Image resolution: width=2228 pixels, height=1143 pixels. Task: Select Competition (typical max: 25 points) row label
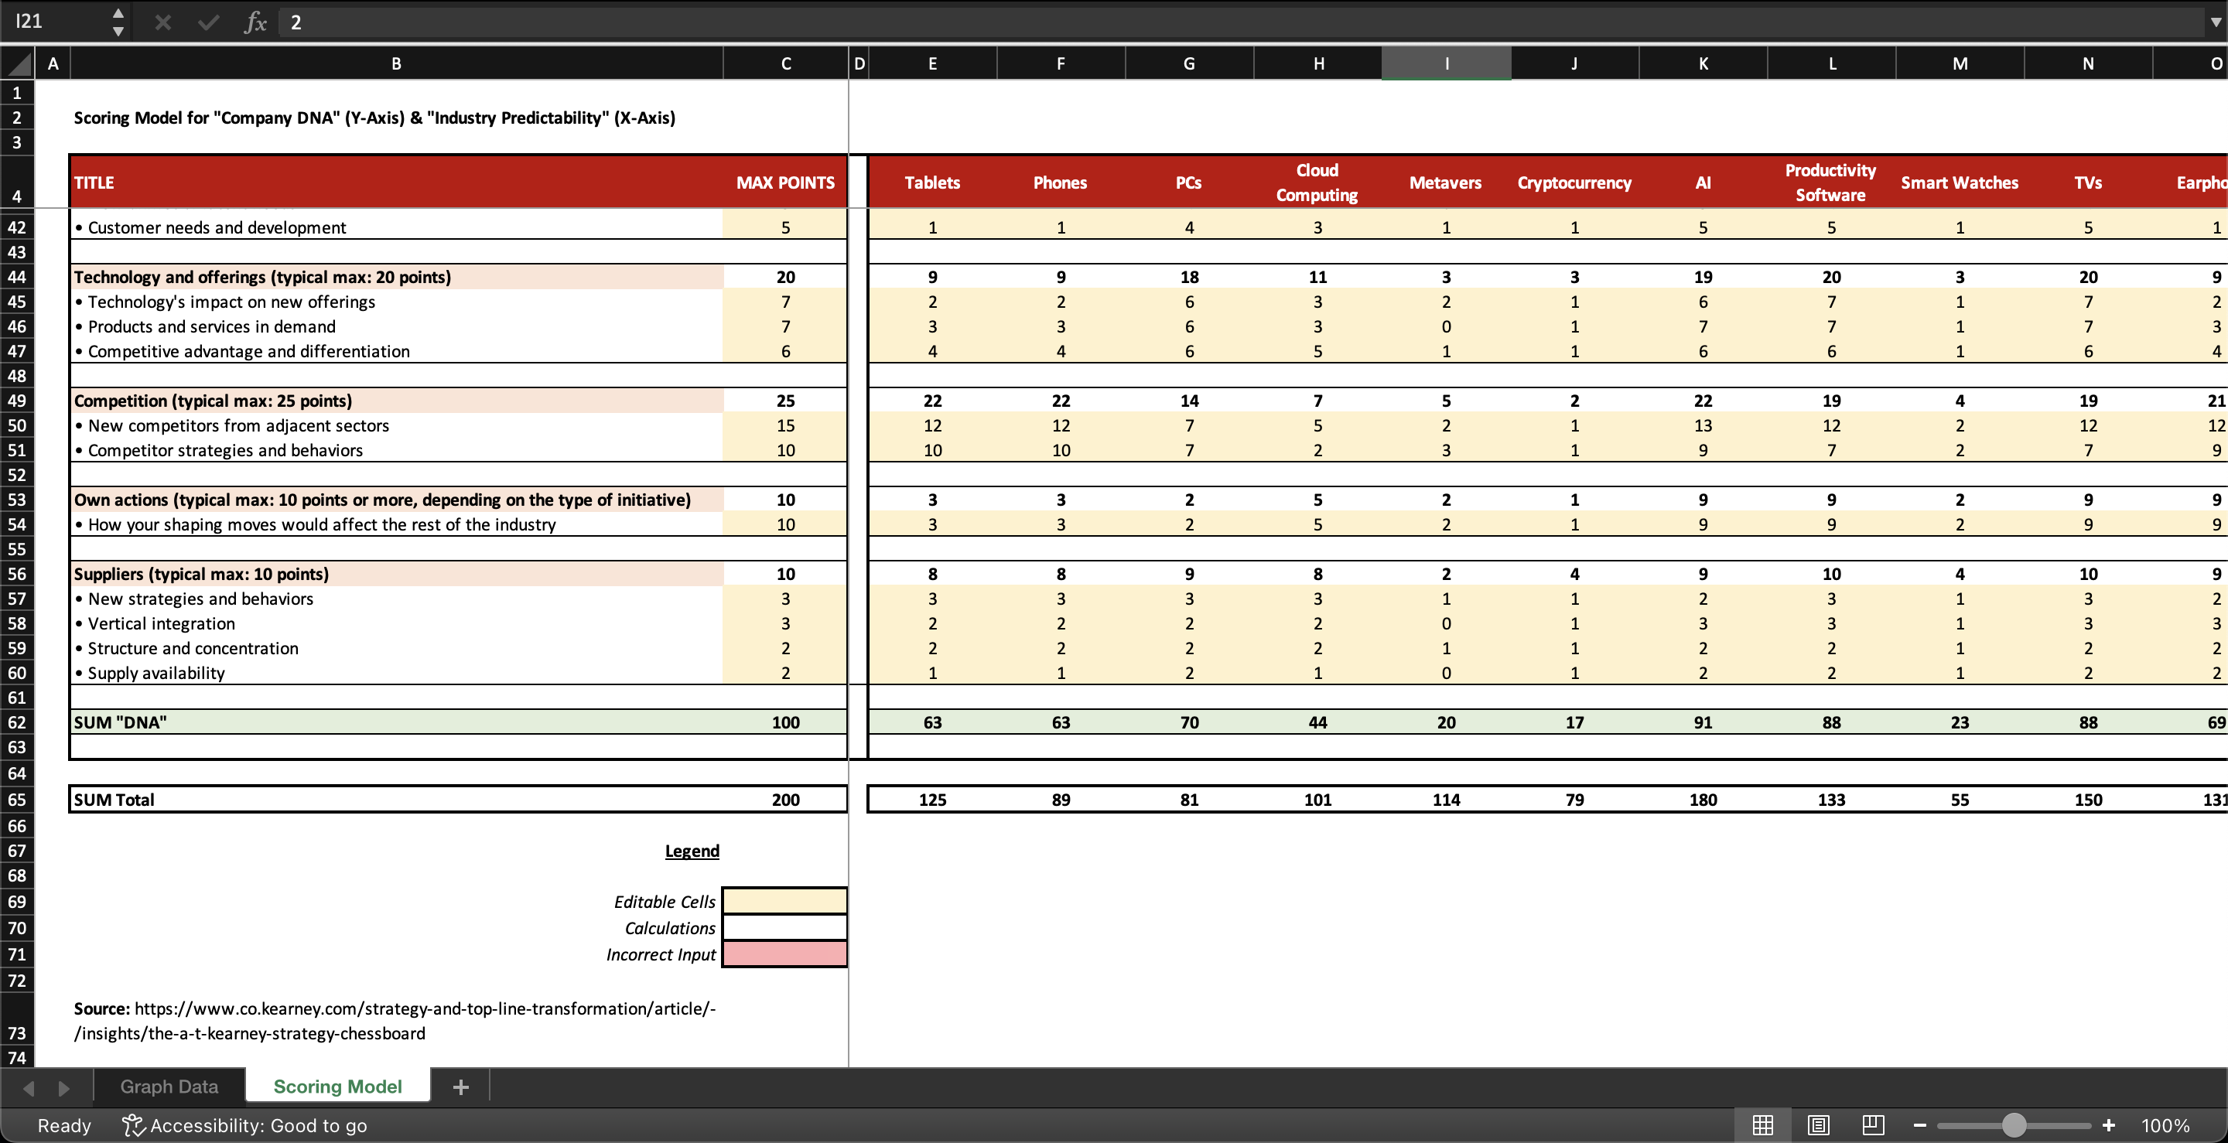click(396, 401)
